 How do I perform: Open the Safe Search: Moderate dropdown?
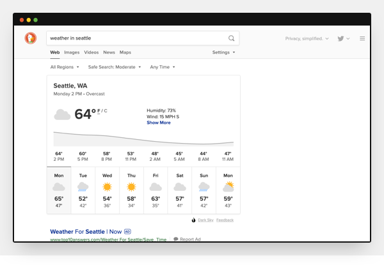pyautogui.click(x=115, y=67)
